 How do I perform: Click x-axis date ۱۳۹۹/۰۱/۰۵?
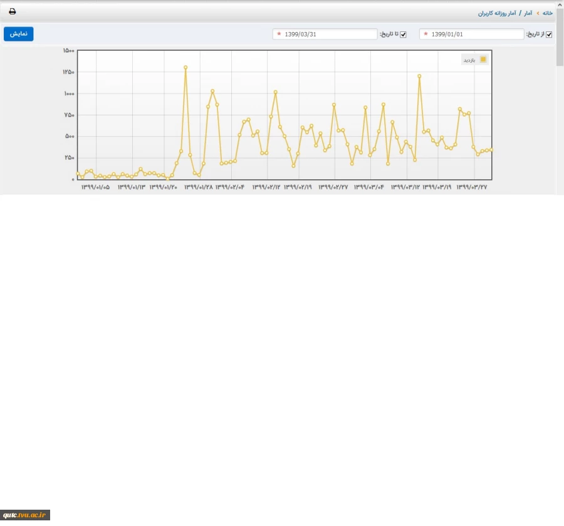(x=96, y=187)
